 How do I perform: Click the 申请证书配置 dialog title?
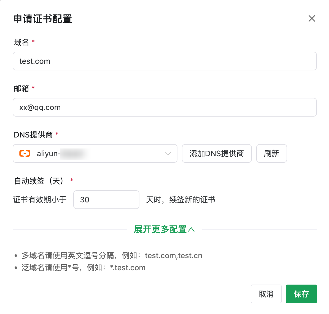point(43,19)
